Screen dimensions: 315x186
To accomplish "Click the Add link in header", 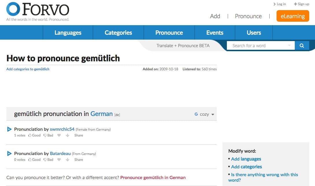I will 215,16.
